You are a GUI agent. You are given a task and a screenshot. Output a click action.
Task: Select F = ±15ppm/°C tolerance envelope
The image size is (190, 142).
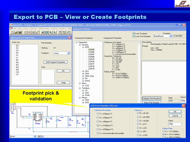tap(98, 114)
